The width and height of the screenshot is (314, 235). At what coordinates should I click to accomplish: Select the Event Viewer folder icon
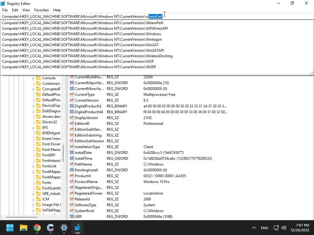[x=38, y=139]
